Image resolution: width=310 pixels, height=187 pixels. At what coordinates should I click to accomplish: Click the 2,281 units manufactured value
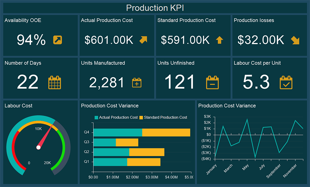point(106,83)
